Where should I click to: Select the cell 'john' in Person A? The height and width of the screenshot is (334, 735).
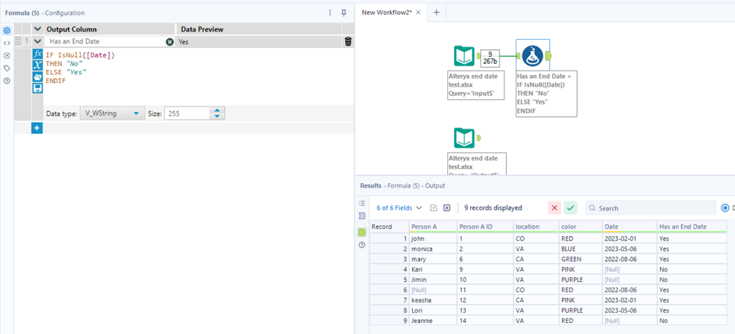tap(433, 238)
